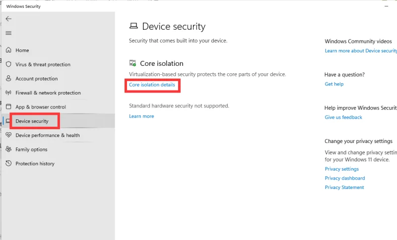
Task: Click the Core isolation chip icon
Action: click(x=132, y=63)
